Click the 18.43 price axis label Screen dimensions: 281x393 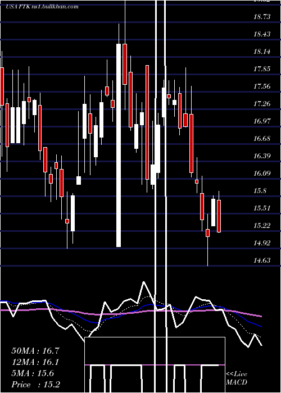click(262, 34)
